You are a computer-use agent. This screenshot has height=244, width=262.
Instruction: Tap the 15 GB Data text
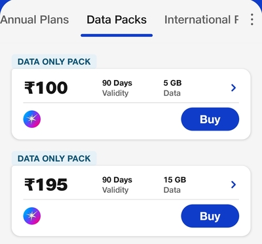click(x=175, y=185)
